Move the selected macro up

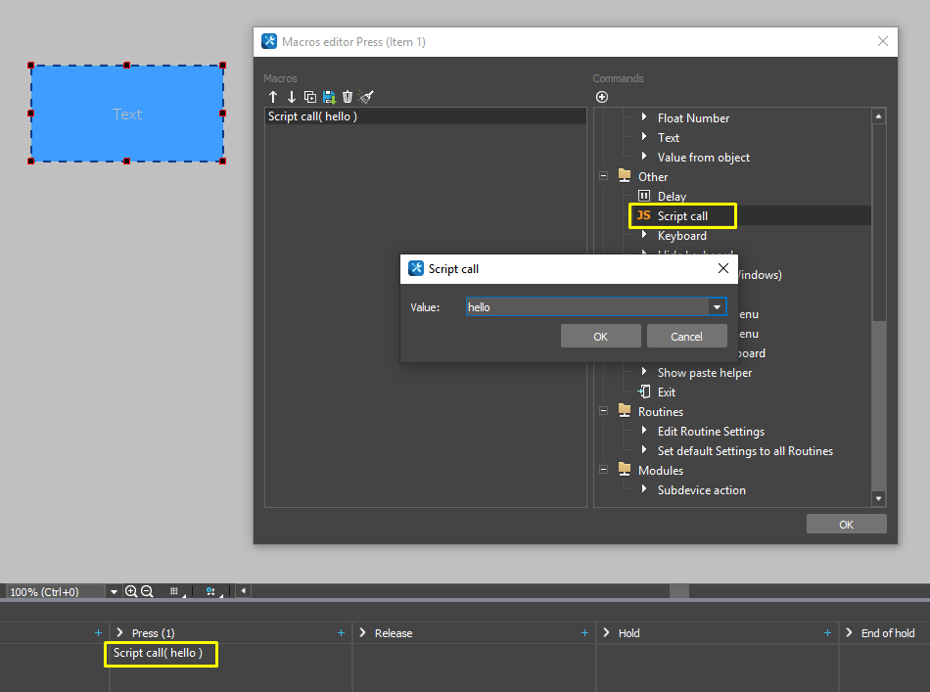click(272, 97)
